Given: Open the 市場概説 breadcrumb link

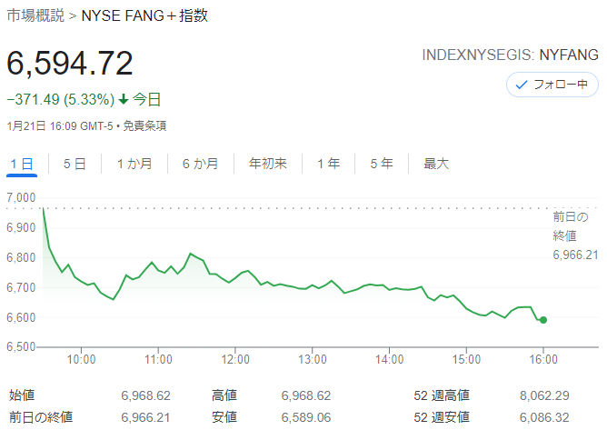Looking at the screenshot, I should (x=35, y=15).
